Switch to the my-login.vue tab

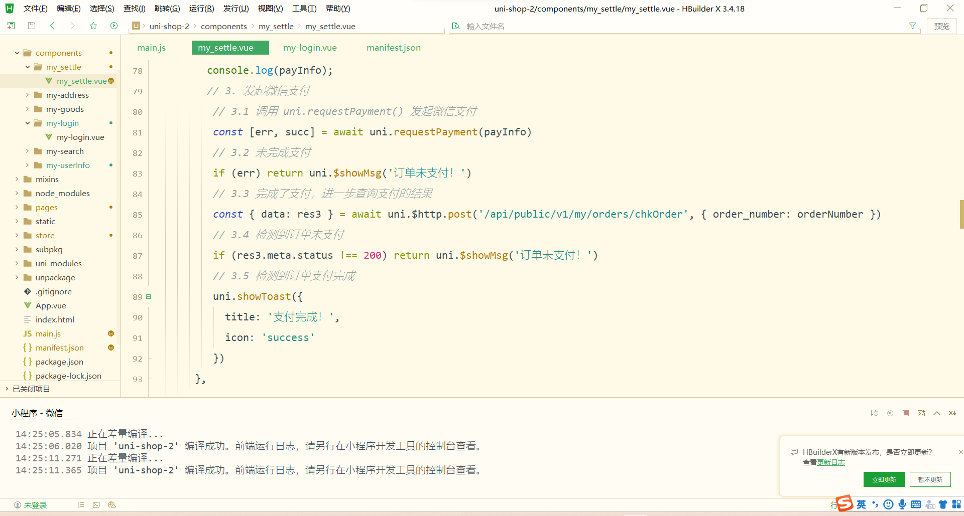(310, 47)
